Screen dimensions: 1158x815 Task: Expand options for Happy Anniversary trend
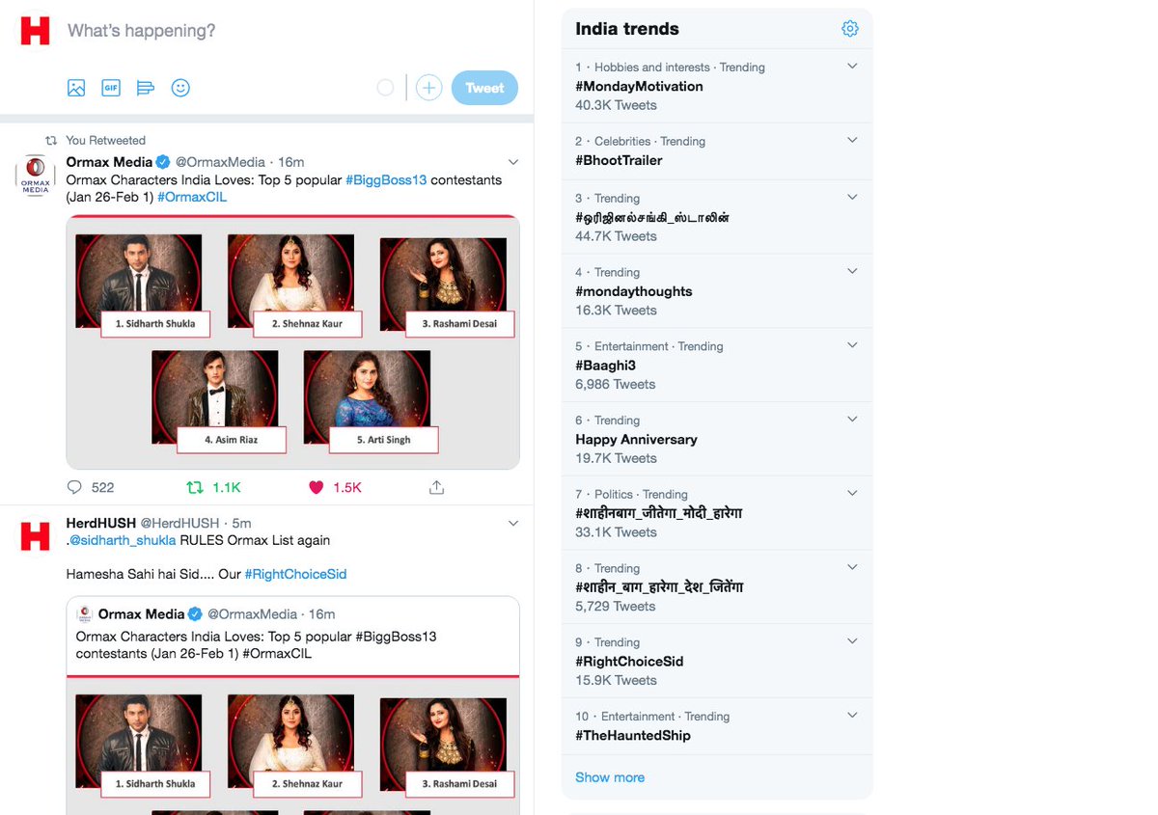click(x=852, y=420)
